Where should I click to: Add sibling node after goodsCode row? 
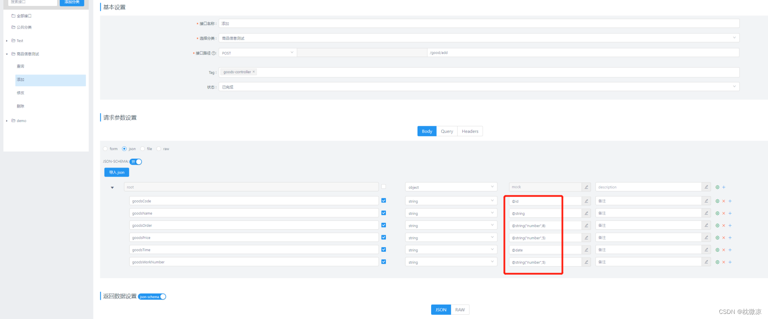pos(730,201)
